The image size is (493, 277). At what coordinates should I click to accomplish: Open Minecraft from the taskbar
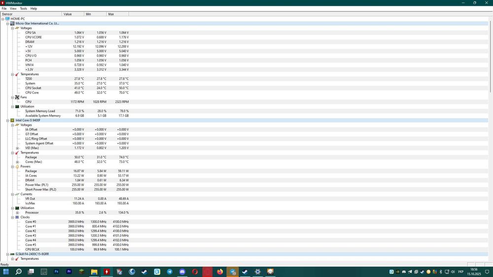81,272
